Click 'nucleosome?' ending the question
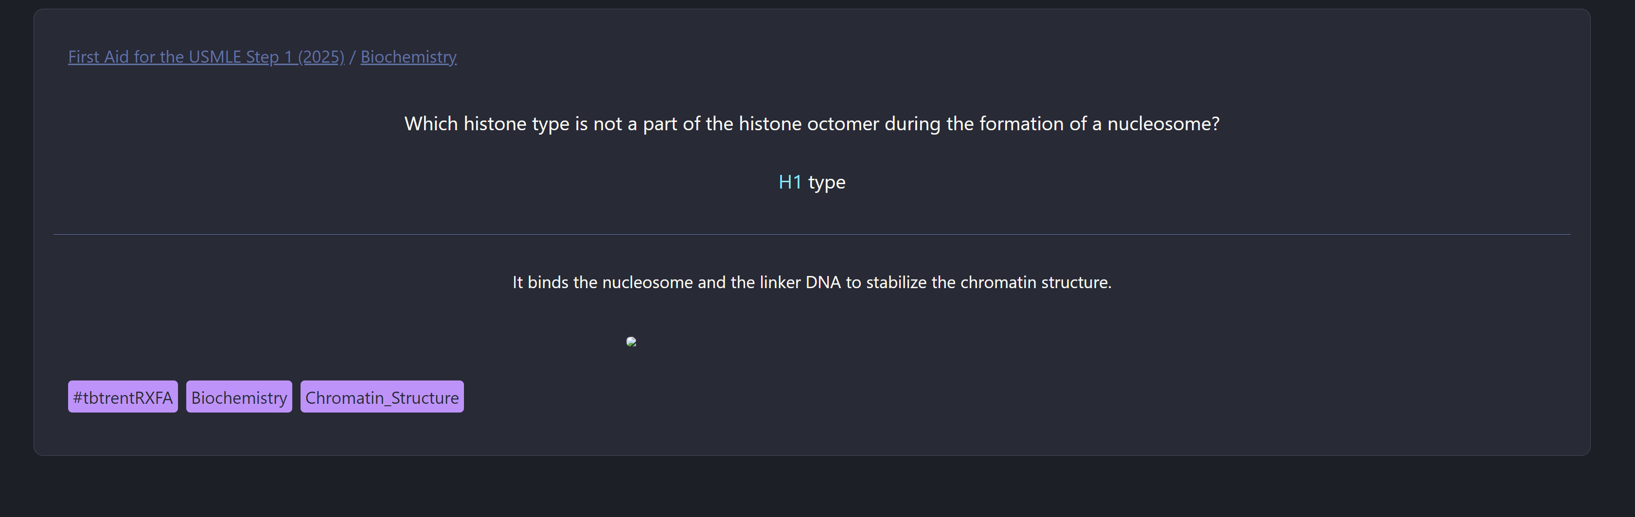 (1163, 124)
